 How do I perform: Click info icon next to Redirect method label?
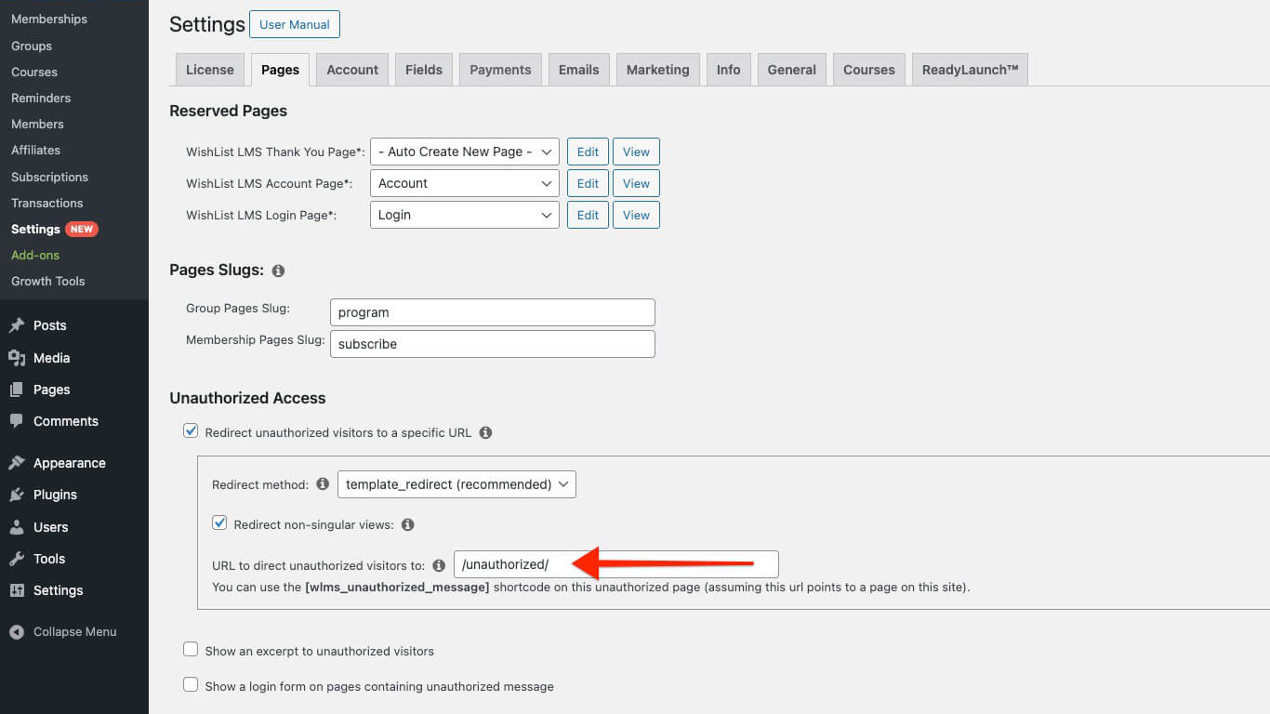(323, 484)
